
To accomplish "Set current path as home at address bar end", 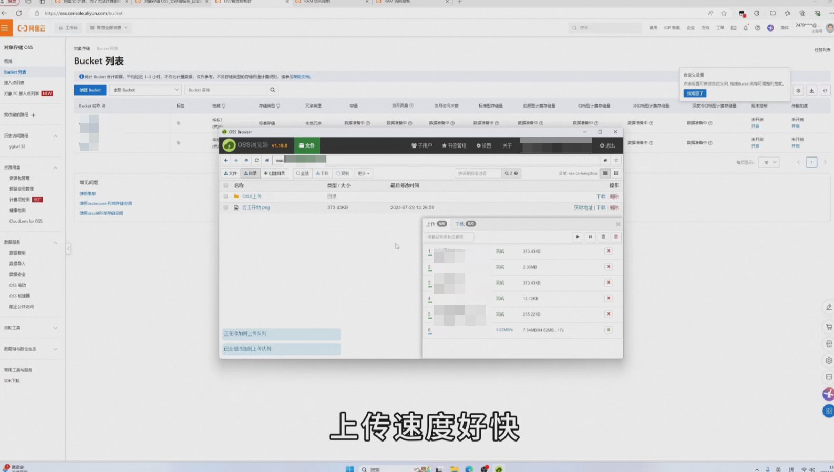I will point(605,160).
